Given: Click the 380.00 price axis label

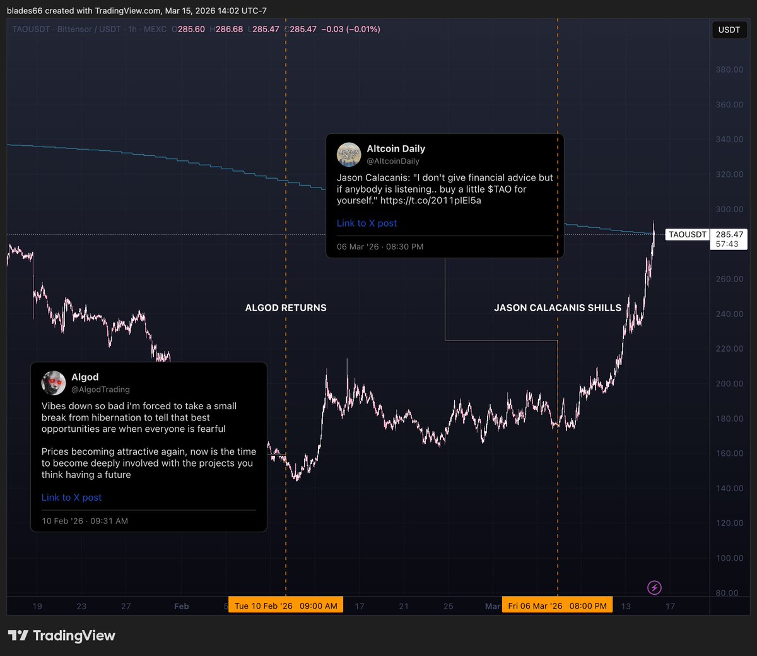Looking at the screenshot, I should coord(729,70).
